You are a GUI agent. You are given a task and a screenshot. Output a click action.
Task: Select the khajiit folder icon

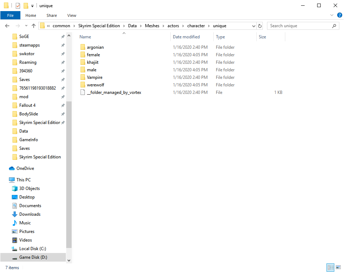point(83,62)
